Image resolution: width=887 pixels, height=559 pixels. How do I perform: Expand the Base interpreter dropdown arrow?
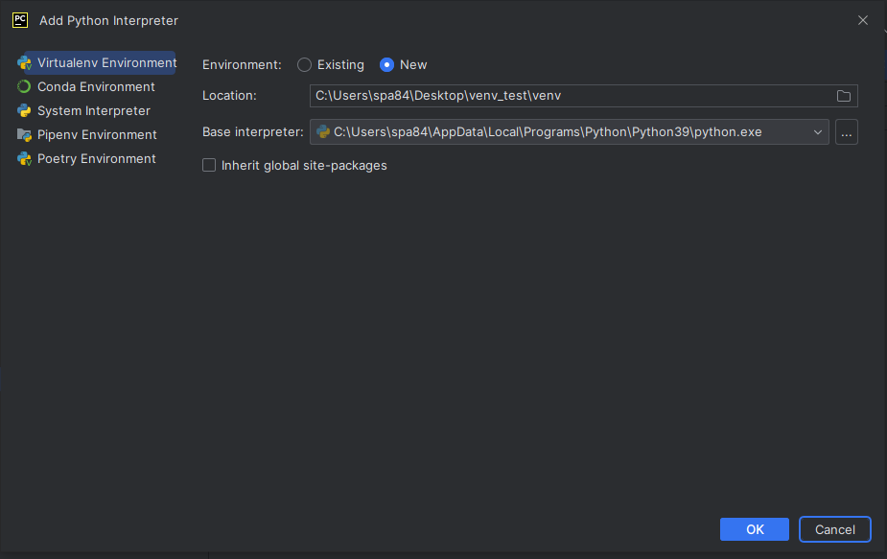pos(817,132)
